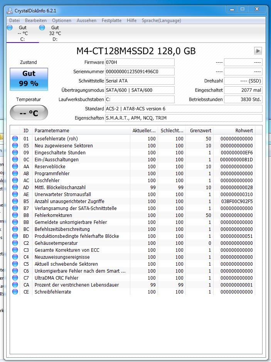This screenshot has height=362, width=271.
Task: Click status icon of Schreibfehlerrate row
Action: [15, 292]
